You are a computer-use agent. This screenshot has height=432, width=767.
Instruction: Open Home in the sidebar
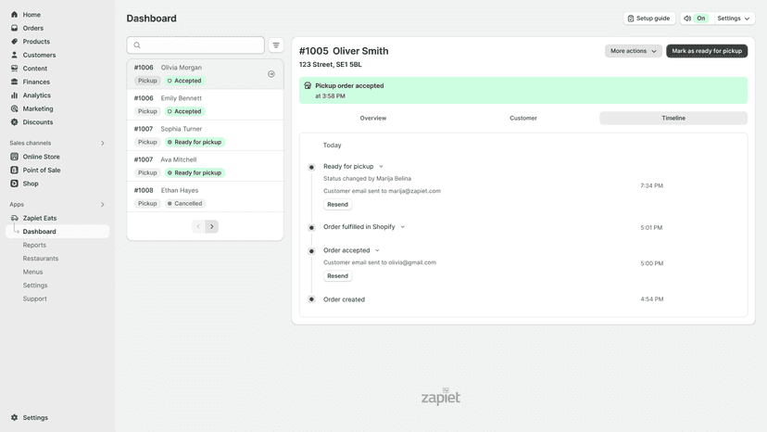[31, 15]
